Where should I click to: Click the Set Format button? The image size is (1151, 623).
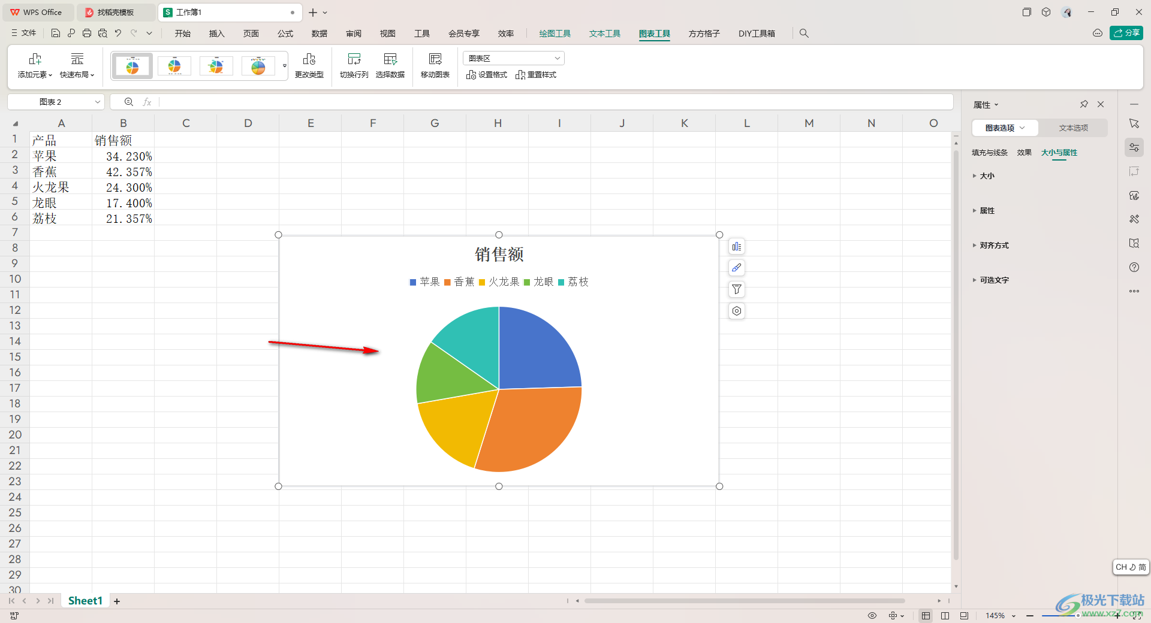(486, 75)
